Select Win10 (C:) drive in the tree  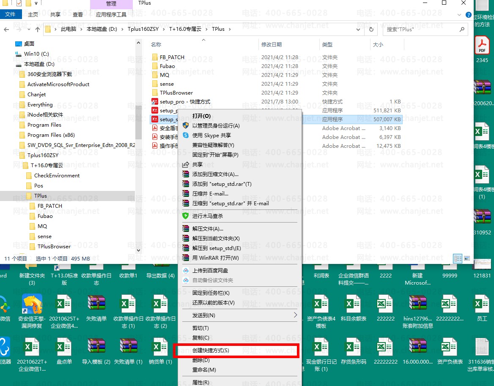click(x=36, y=54)
